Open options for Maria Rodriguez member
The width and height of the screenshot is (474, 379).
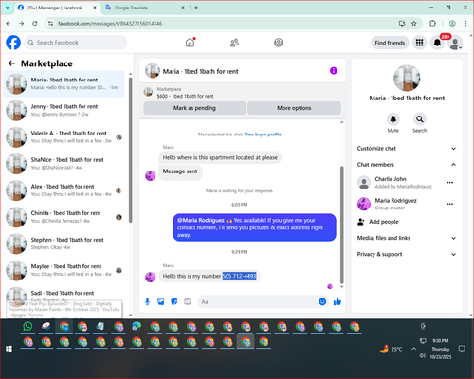[450, 204]
